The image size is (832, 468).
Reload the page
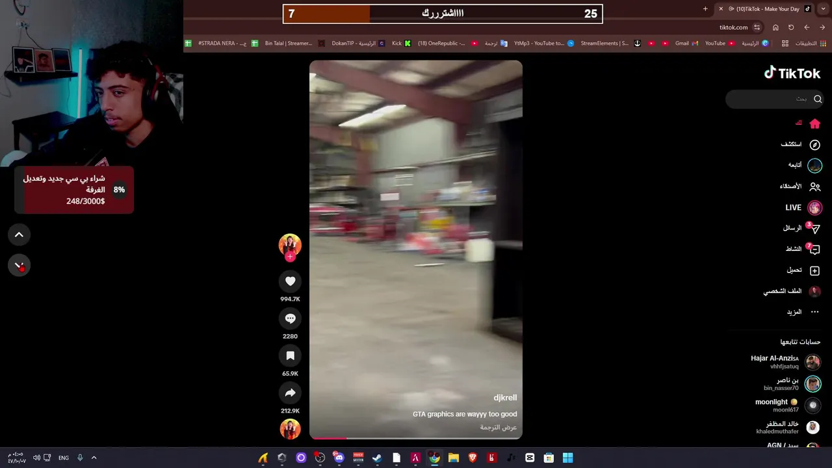(791, 27)
